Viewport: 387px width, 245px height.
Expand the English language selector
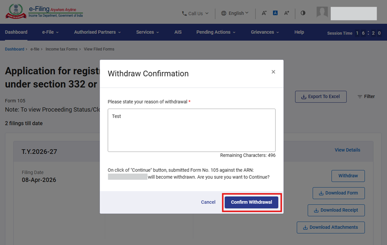point(235,13)
